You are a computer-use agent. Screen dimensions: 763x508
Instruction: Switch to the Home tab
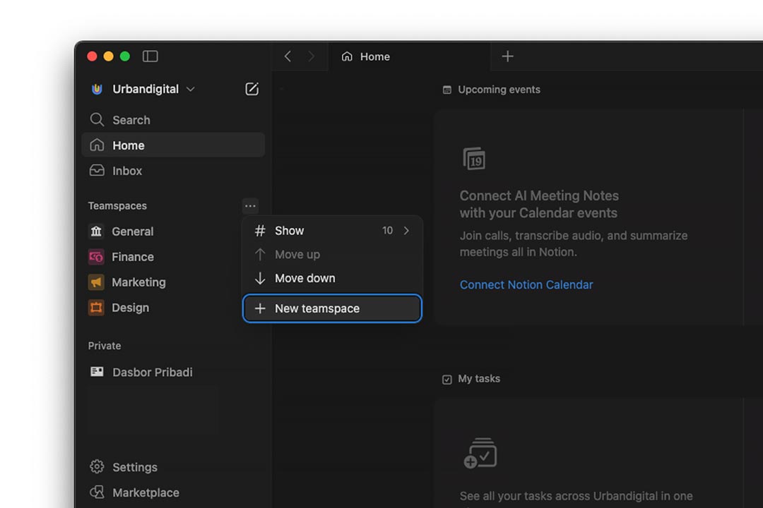(x=410, y=56)
